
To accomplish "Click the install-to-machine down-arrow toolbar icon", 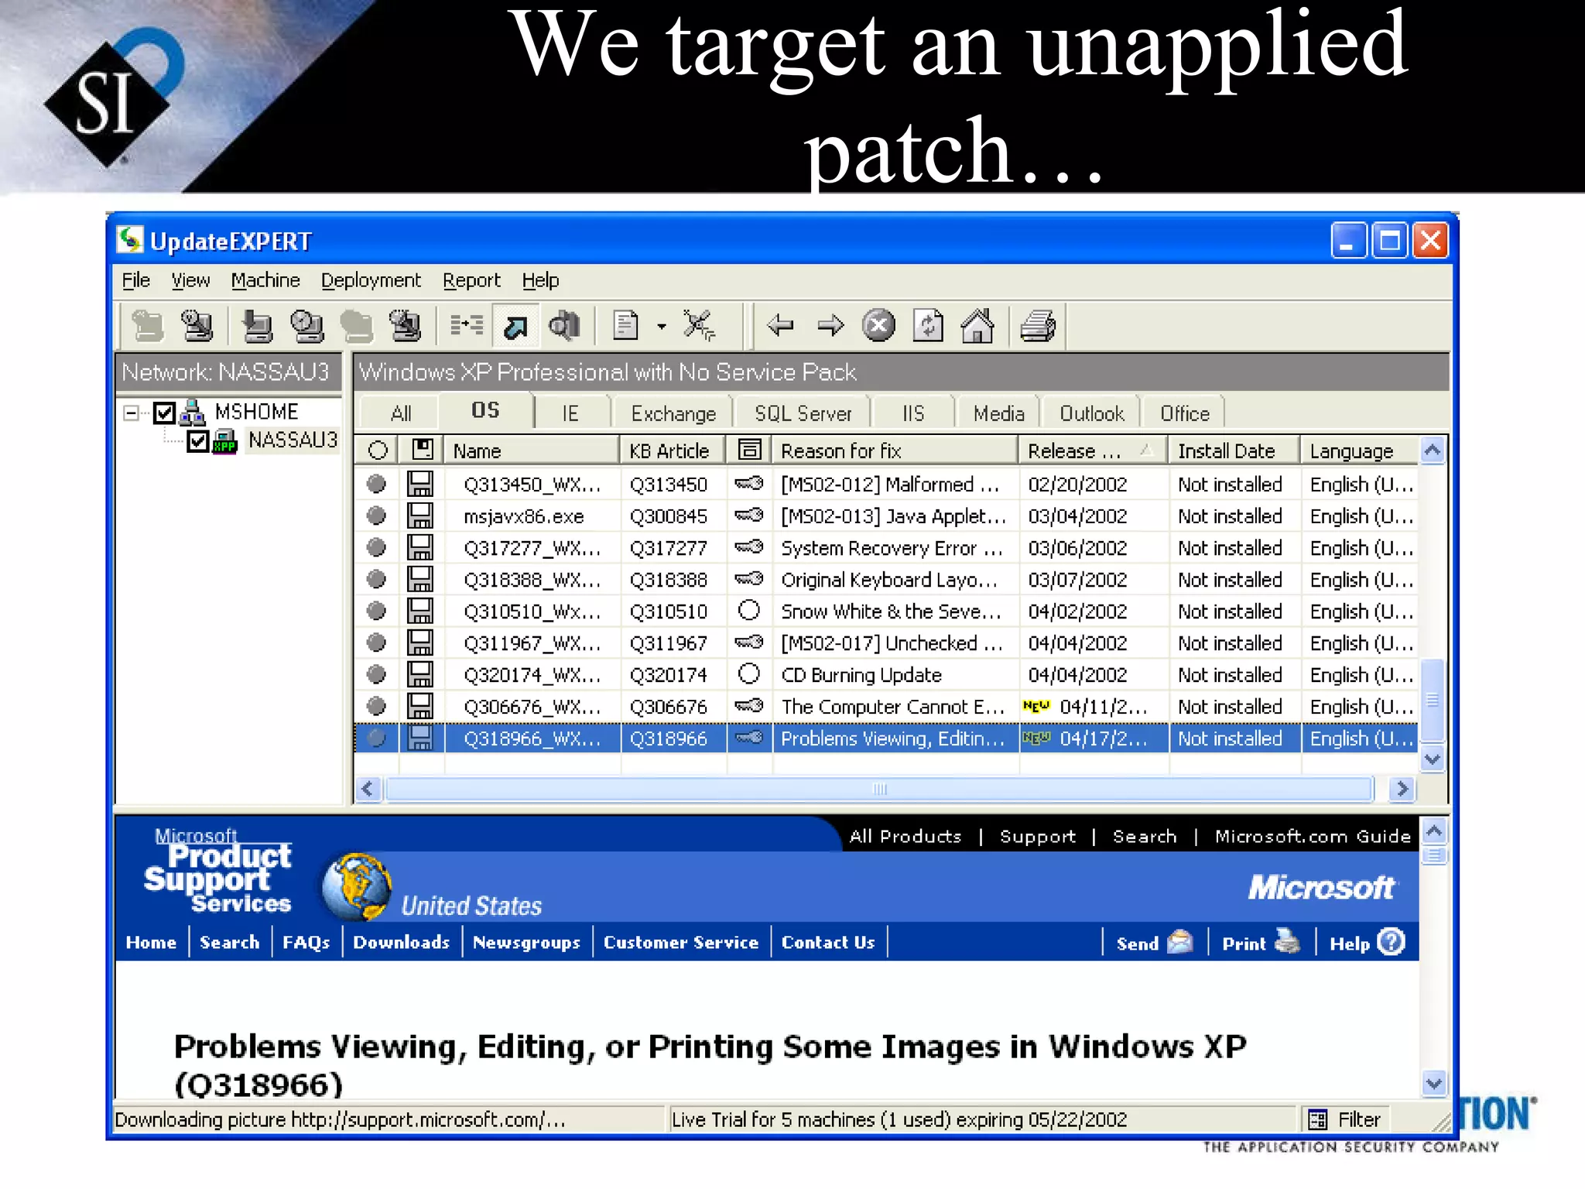I will (256, 325).
